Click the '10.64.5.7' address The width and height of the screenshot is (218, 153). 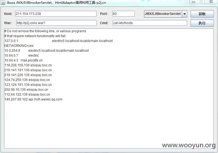pyautogui.click(x=11, y=56)
